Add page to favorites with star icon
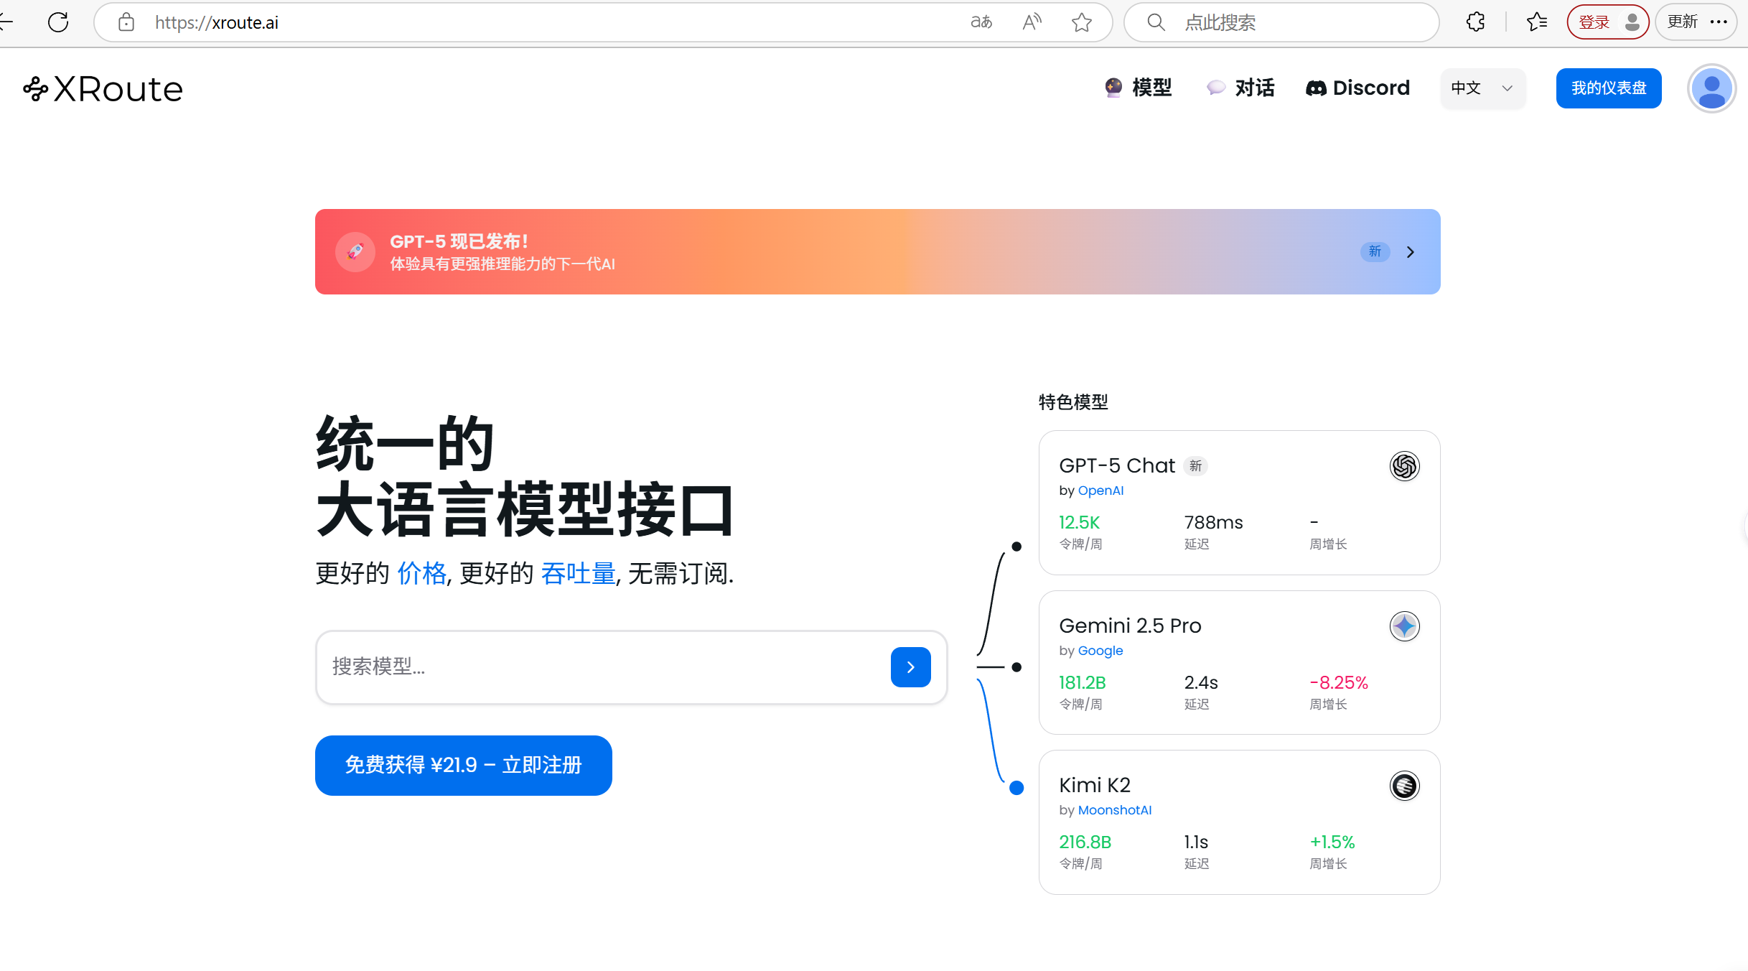This screenshot has width=1748, height=971. [1081, 22]
